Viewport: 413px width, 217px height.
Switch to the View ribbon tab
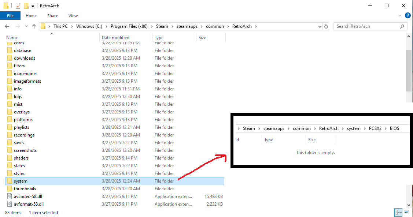click(73, 16)
